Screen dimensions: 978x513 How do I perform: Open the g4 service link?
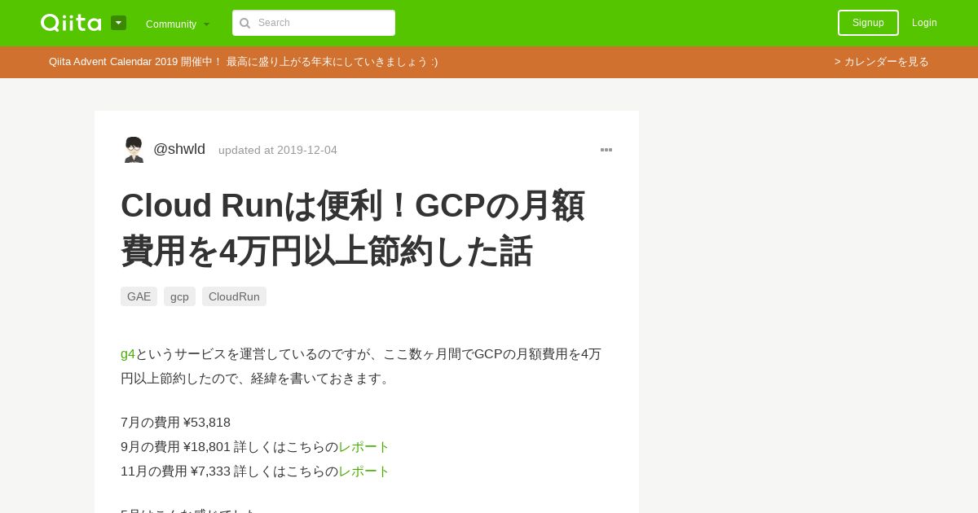click(x=128, y=354)
